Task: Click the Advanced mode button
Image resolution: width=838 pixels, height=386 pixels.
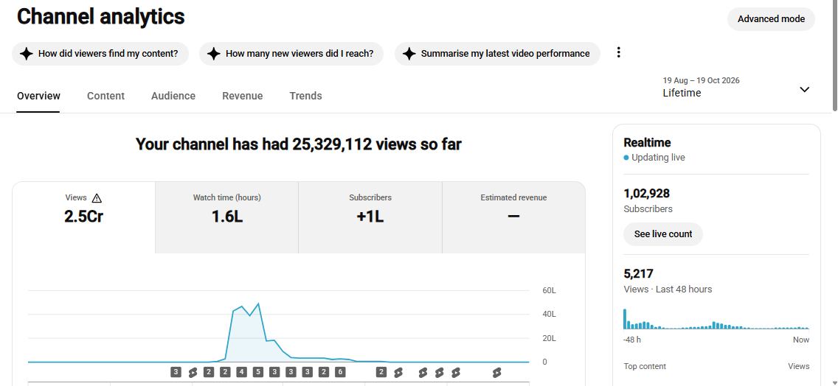Action: coord(771,19)
